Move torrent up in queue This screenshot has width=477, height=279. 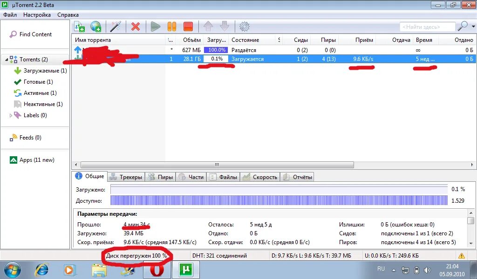208,27
